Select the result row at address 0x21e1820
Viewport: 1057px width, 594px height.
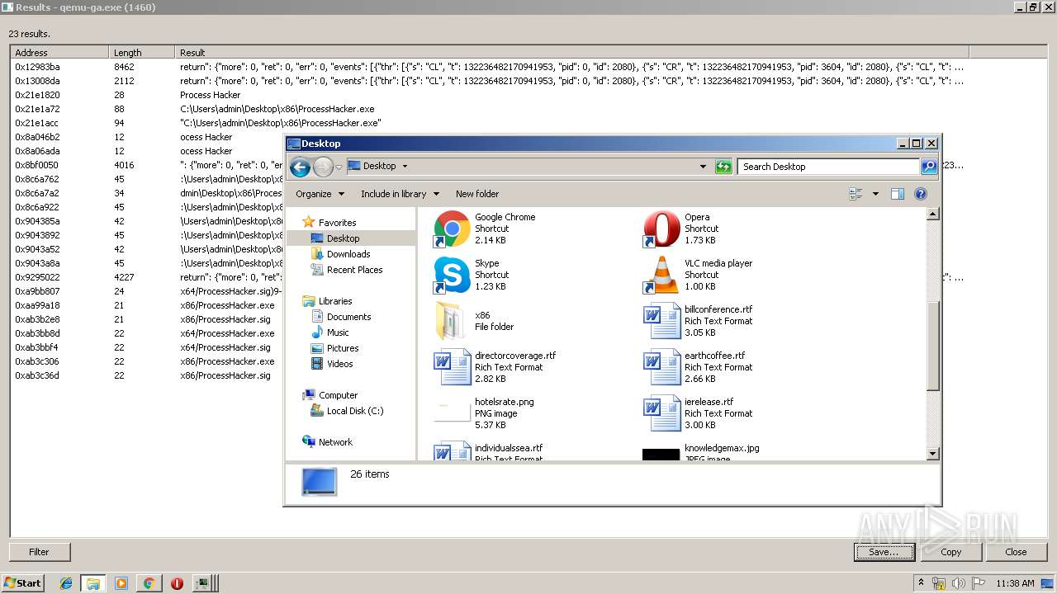(489, 95)
